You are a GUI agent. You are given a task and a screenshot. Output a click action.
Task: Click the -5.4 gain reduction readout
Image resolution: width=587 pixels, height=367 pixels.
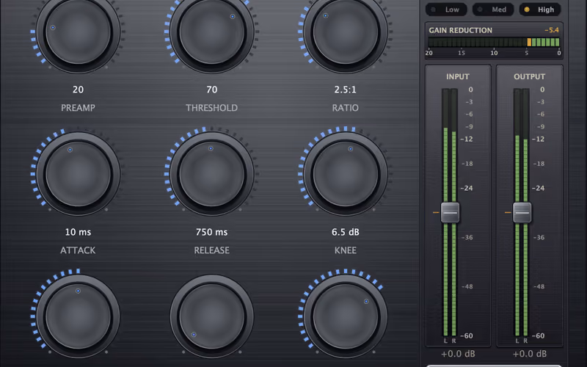pos(552,30)
